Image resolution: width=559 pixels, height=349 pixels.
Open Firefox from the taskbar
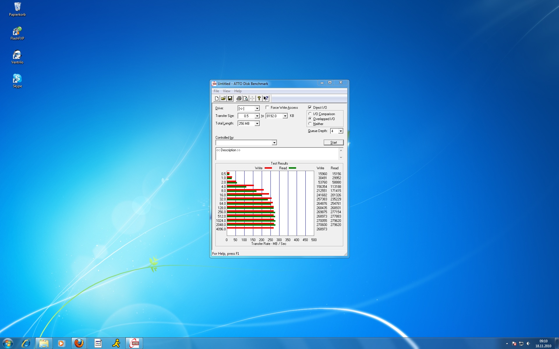[x=79, y=343]
